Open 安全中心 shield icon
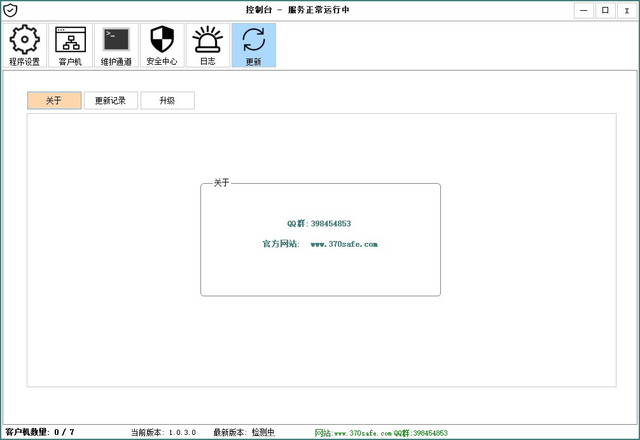 tap(162, 45)
